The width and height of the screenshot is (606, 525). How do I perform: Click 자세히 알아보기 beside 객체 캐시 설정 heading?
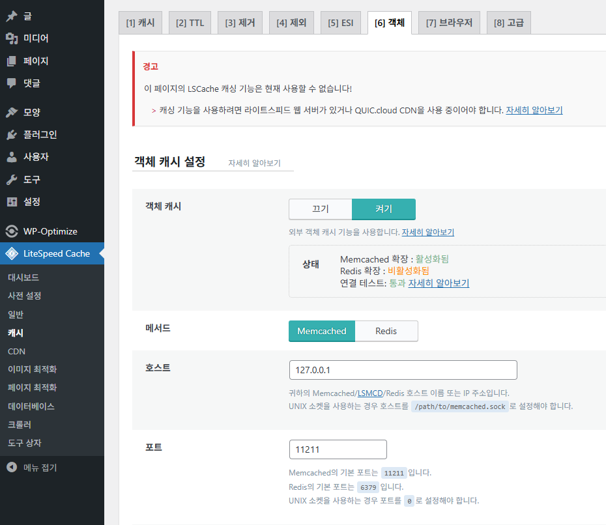(x=254, y=163)
